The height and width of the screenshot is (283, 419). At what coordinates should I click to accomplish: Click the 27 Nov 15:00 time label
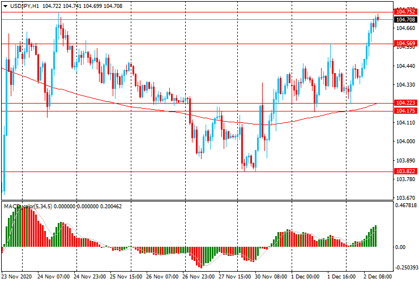coord(235,276)
